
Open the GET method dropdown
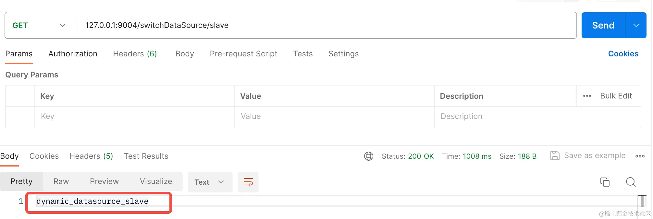click(x=39, y=25)
